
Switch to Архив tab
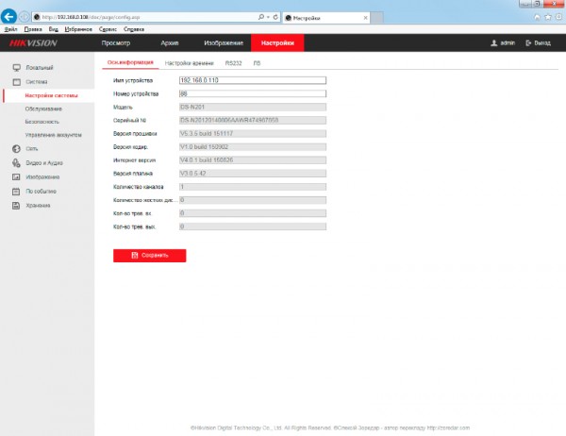[170, 43]
